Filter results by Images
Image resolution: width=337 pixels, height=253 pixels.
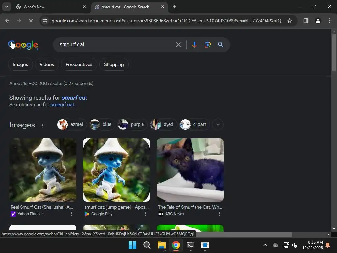[x=20, y=64]
